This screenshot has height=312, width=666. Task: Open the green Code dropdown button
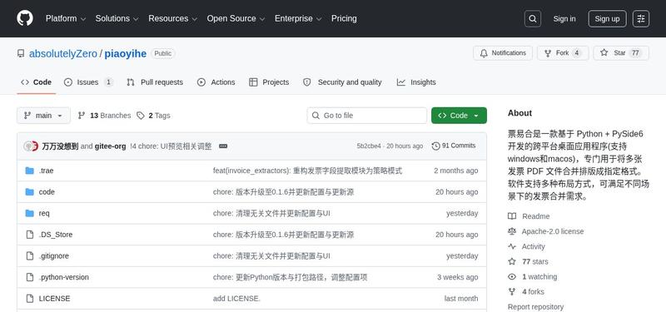point(459,116)
